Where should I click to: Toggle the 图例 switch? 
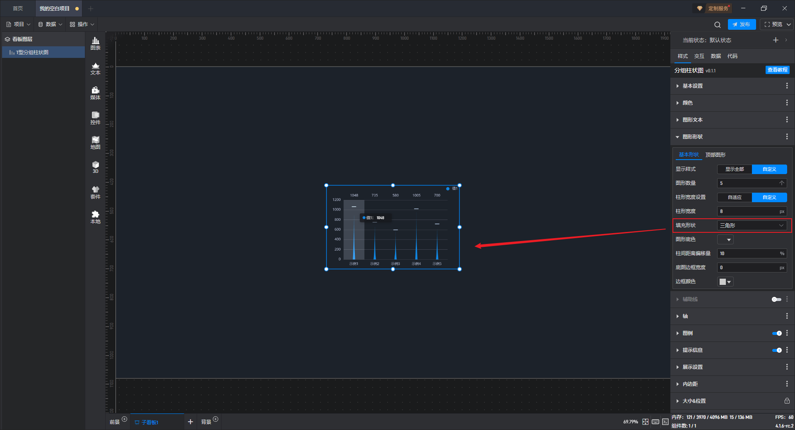(x=777, y=333)
